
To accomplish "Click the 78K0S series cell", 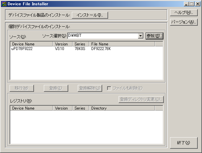I will point(80,49).
